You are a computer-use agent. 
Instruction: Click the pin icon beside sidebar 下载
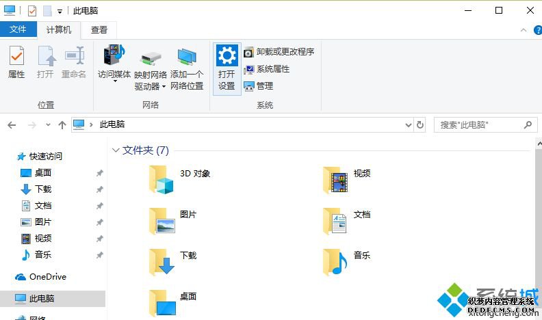tap(99, 189)
